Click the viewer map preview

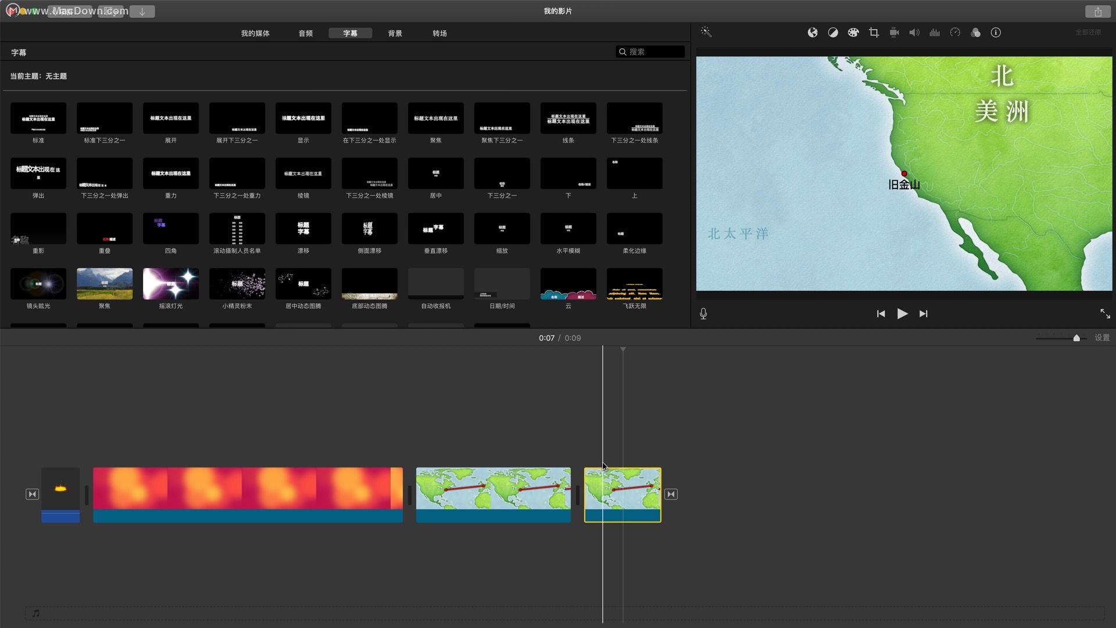904,173
